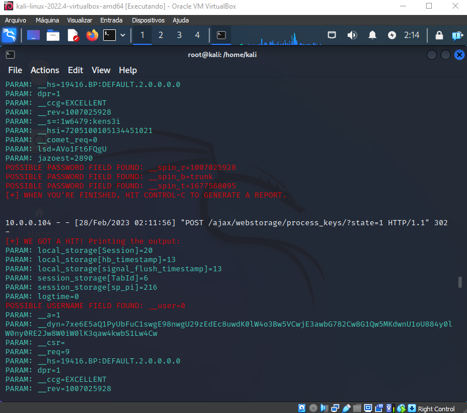Click the 'POSSIBLE USERNAME FIELD FOUND: __user=0' line
This screenshot has height=413, width=467.
(x=95, y=306)
